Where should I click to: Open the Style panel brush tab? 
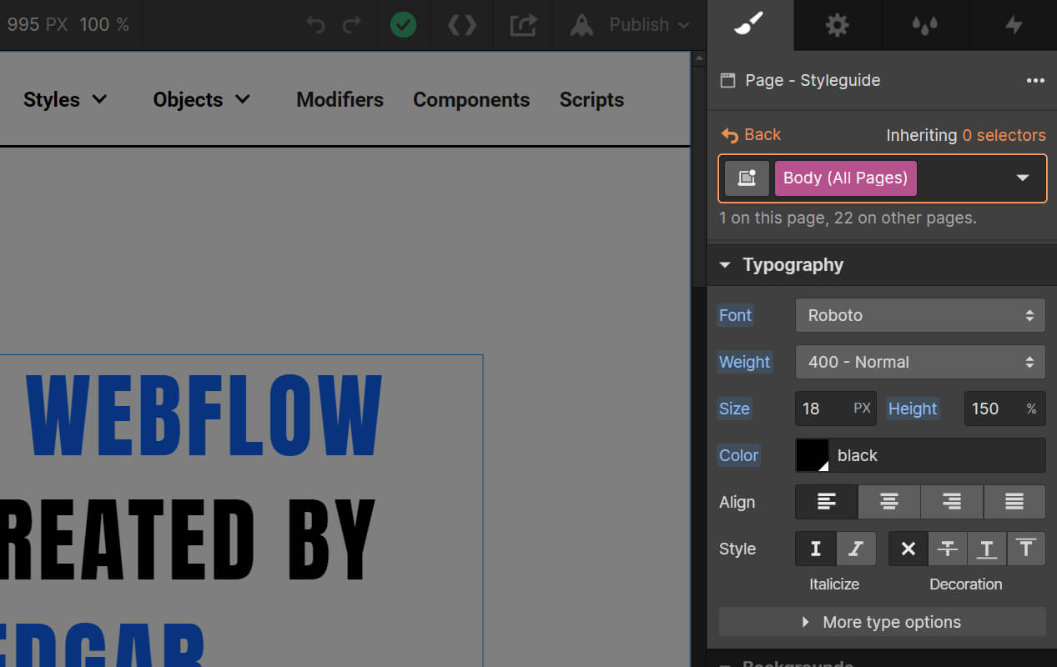[749, 25]
